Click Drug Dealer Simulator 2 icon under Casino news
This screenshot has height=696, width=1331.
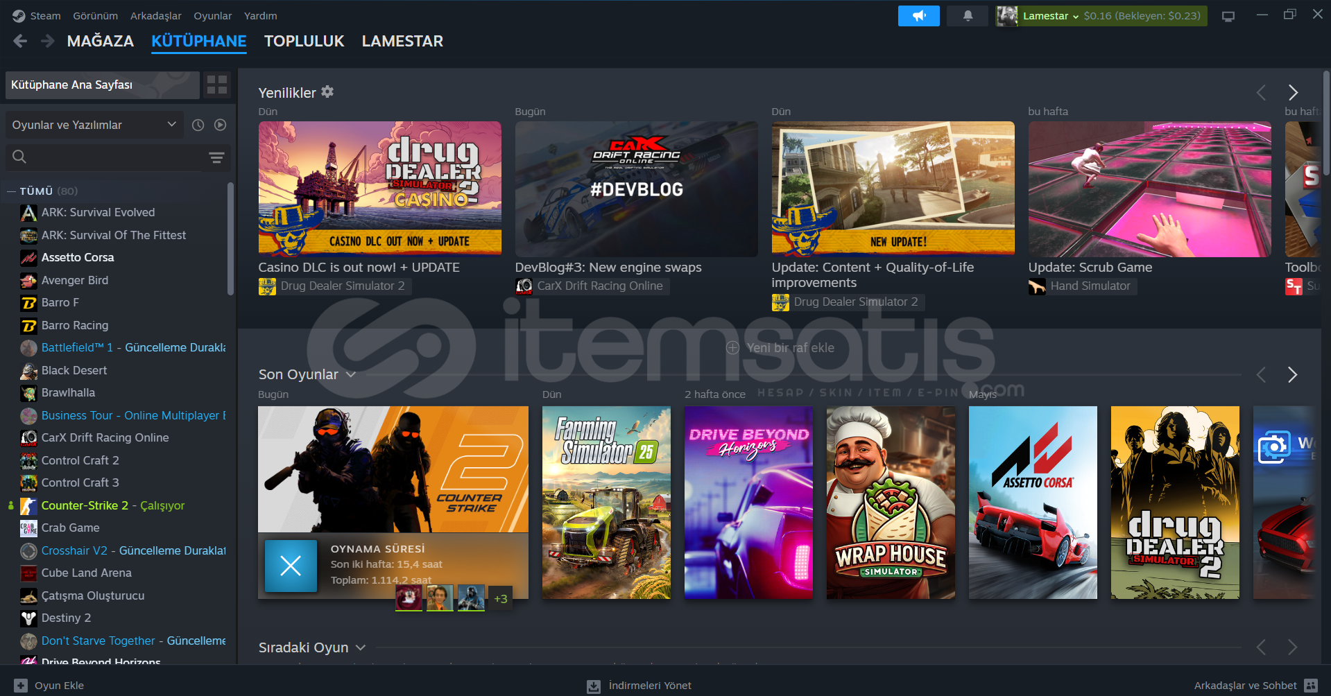267,286
